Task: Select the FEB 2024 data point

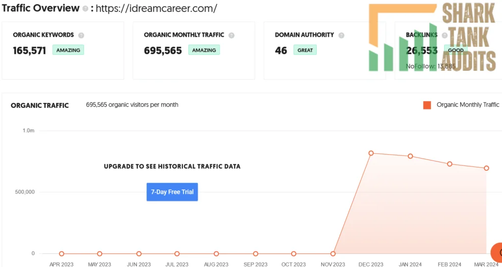Action: pyautogui.click(x=450, y=164)
